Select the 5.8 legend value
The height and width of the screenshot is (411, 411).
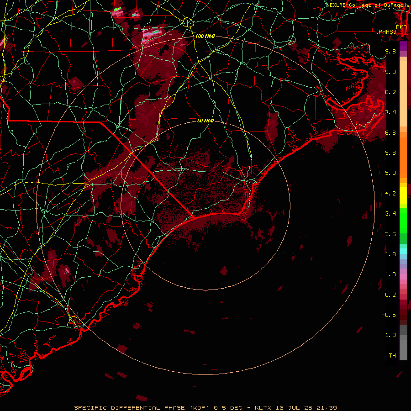(x=390, y=153)
